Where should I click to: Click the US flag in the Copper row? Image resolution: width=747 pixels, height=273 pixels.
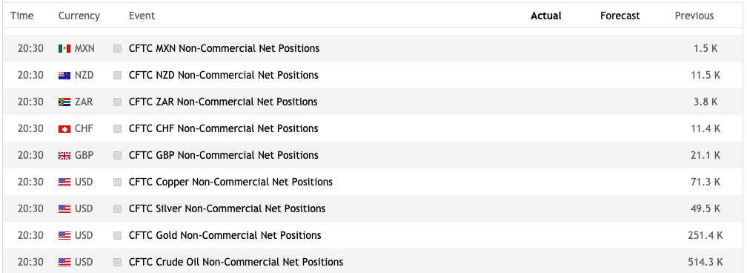64,182
